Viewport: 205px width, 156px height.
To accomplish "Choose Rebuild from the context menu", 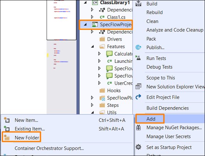I will (x=154, y=12).
